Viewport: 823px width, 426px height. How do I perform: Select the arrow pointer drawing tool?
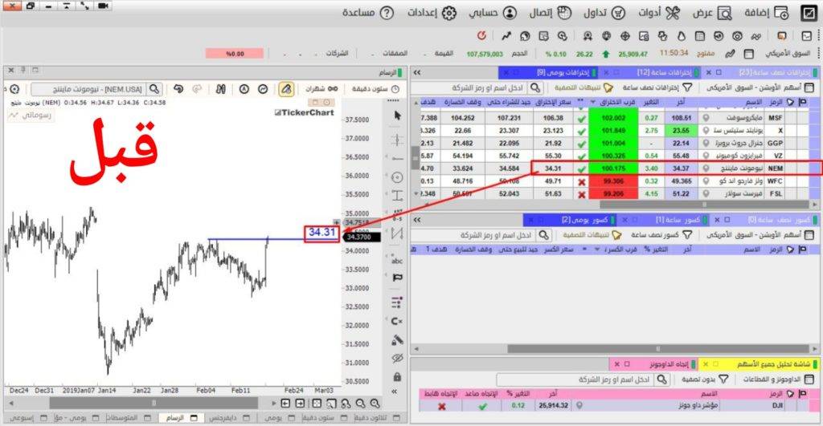[x=397, y=116]
